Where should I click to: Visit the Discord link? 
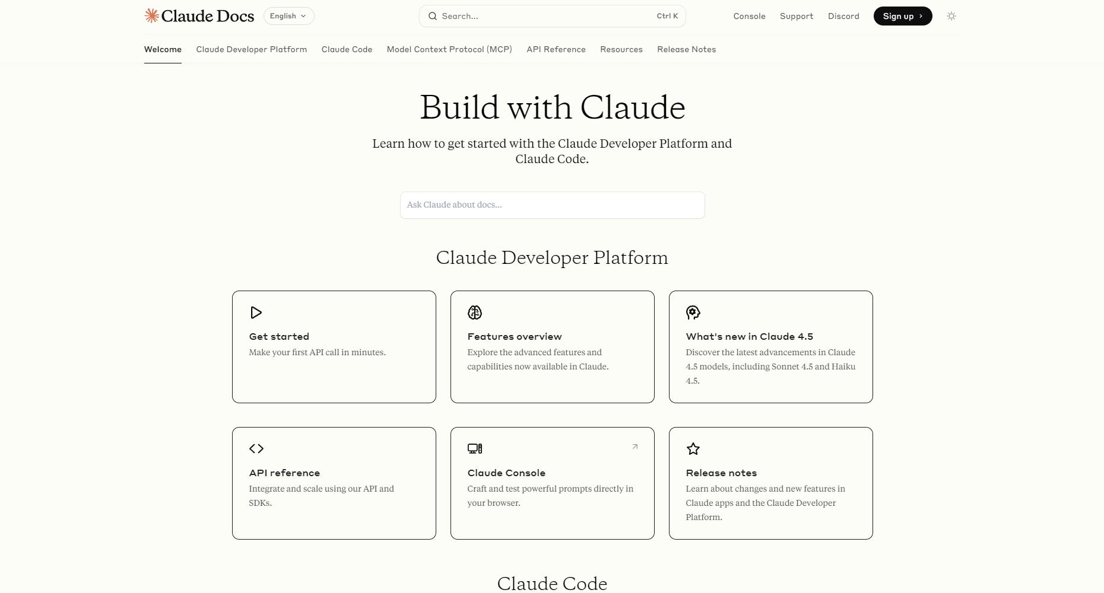[843, 16]
